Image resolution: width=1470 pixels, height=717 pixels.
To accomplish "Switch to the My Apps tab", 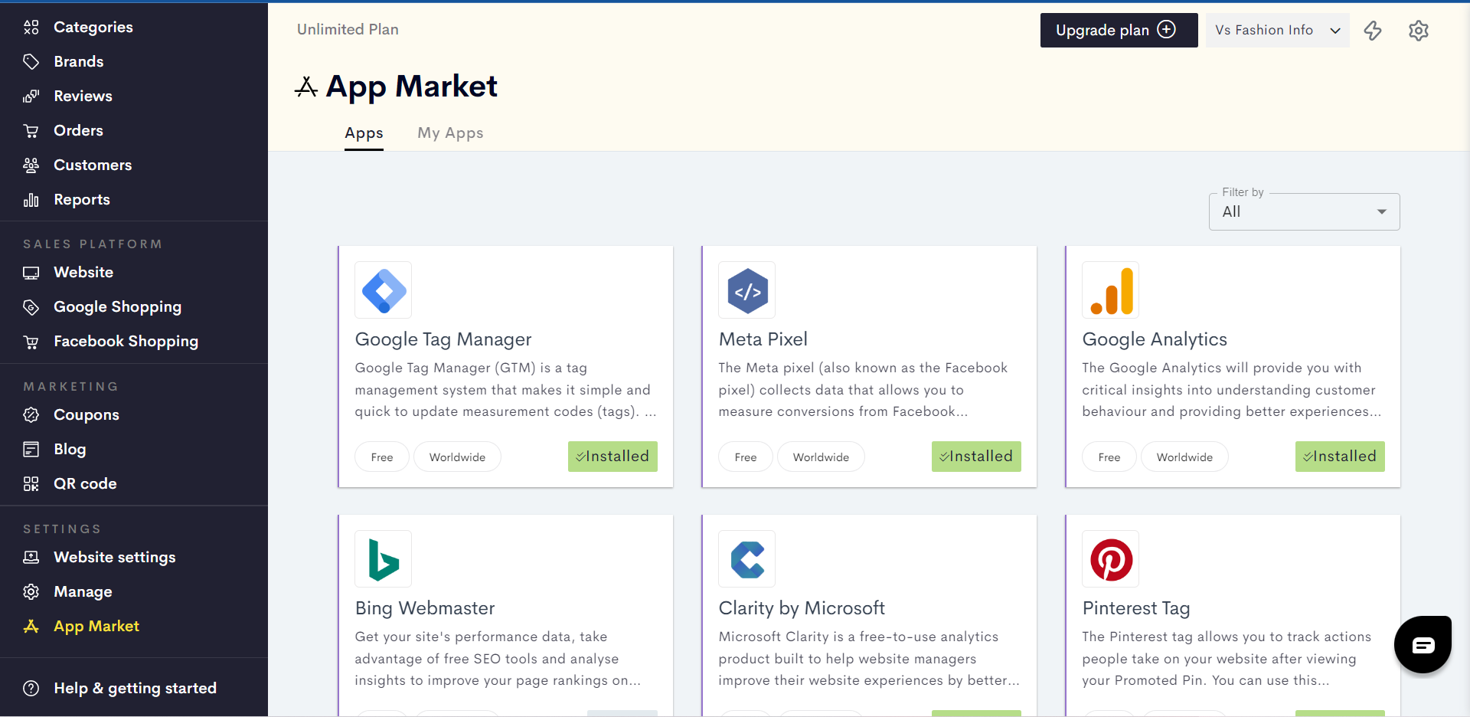I will pos(450,133).
